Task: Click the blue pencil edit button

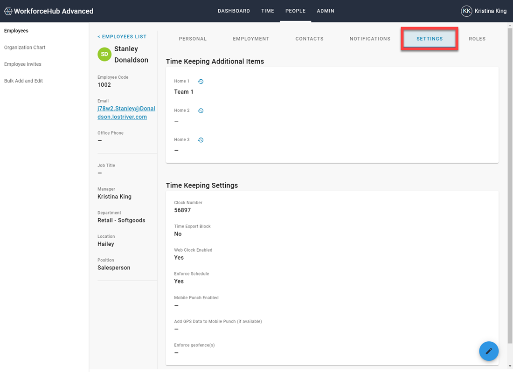Action: tap(488, 351)
